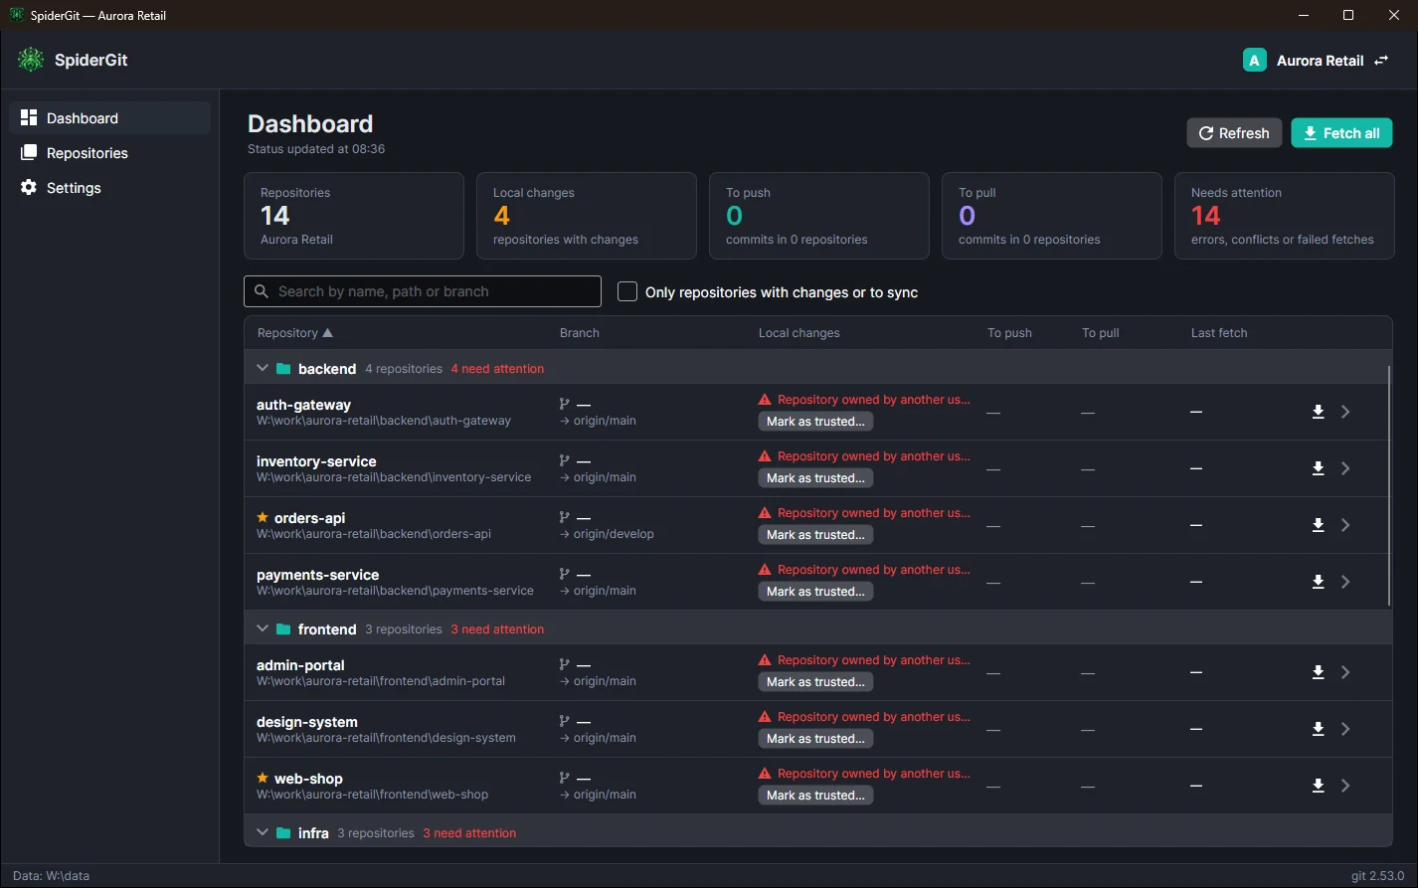
Task: Fetch the payments-service repository
Action: point(1318,582)
